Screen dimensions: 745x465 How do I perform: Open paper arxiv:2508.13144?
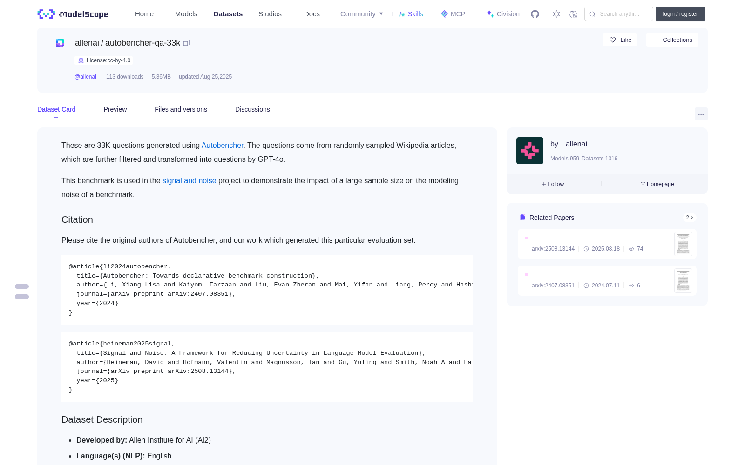pyautogui.click(x=553, y=249)
